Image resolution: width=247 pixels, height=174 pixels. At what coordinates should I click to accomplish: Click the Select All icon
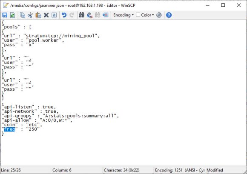point(54,15)
